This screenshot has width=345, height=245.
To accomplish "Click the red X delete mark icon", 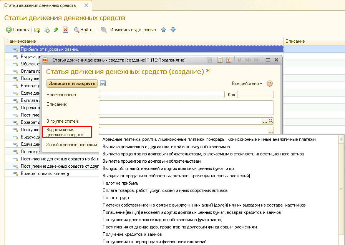I will [66, 30].
